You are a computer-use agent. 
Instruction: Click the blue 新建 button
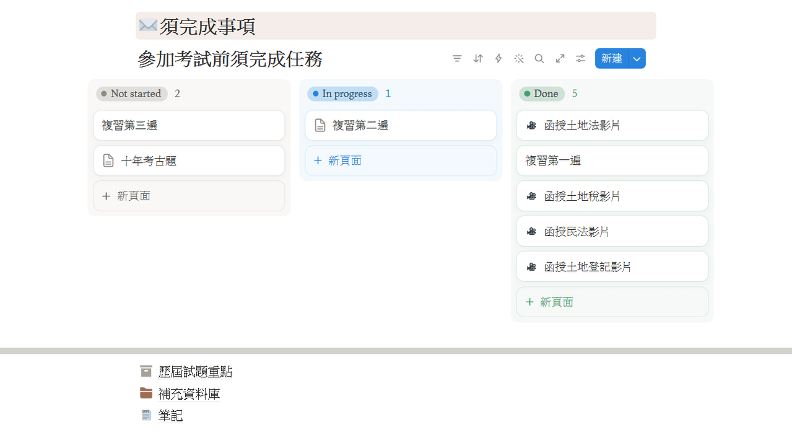pyautogui.click(x=612, y=58)
